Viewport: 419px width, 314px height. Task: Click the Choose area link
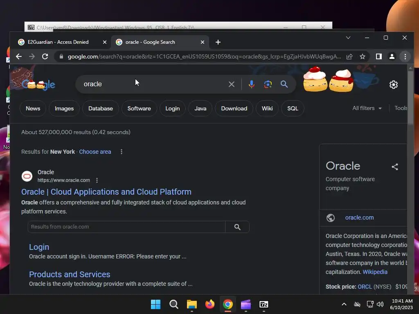click(x=95, y=152)
